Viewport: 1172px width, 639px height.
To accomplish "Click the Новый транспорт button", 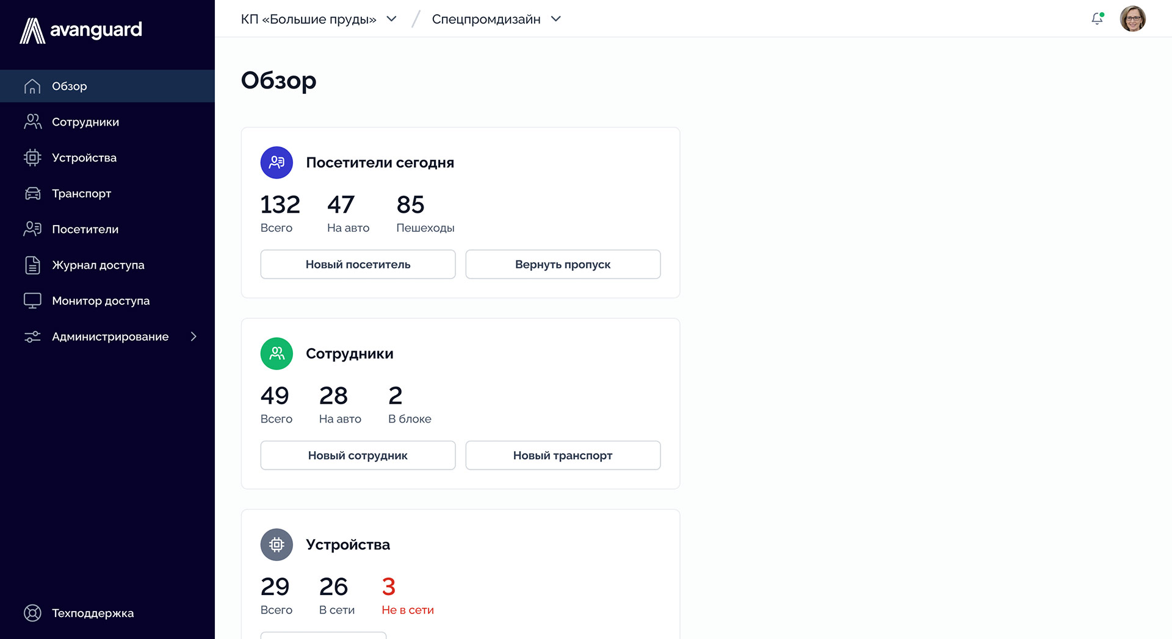I will click(x=562, y=455).
